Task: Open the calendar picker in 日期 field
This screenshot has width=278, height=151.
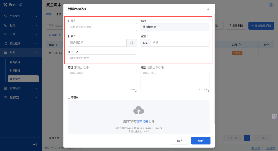Action: point(131,43)
